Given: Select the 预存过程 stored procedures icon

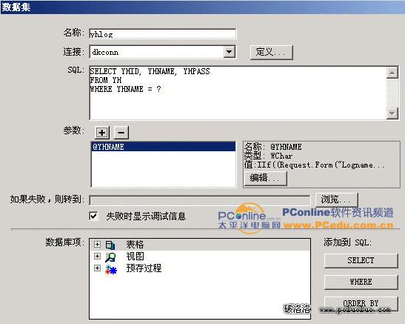Looking at the screenshot, I should pos(111,269).
